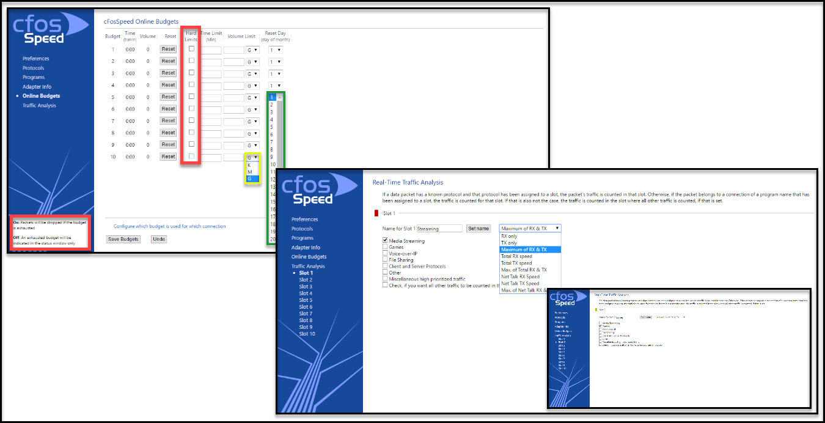
Task: Click the Name for Slot 1 text field
Action: [x=439, y=229]
